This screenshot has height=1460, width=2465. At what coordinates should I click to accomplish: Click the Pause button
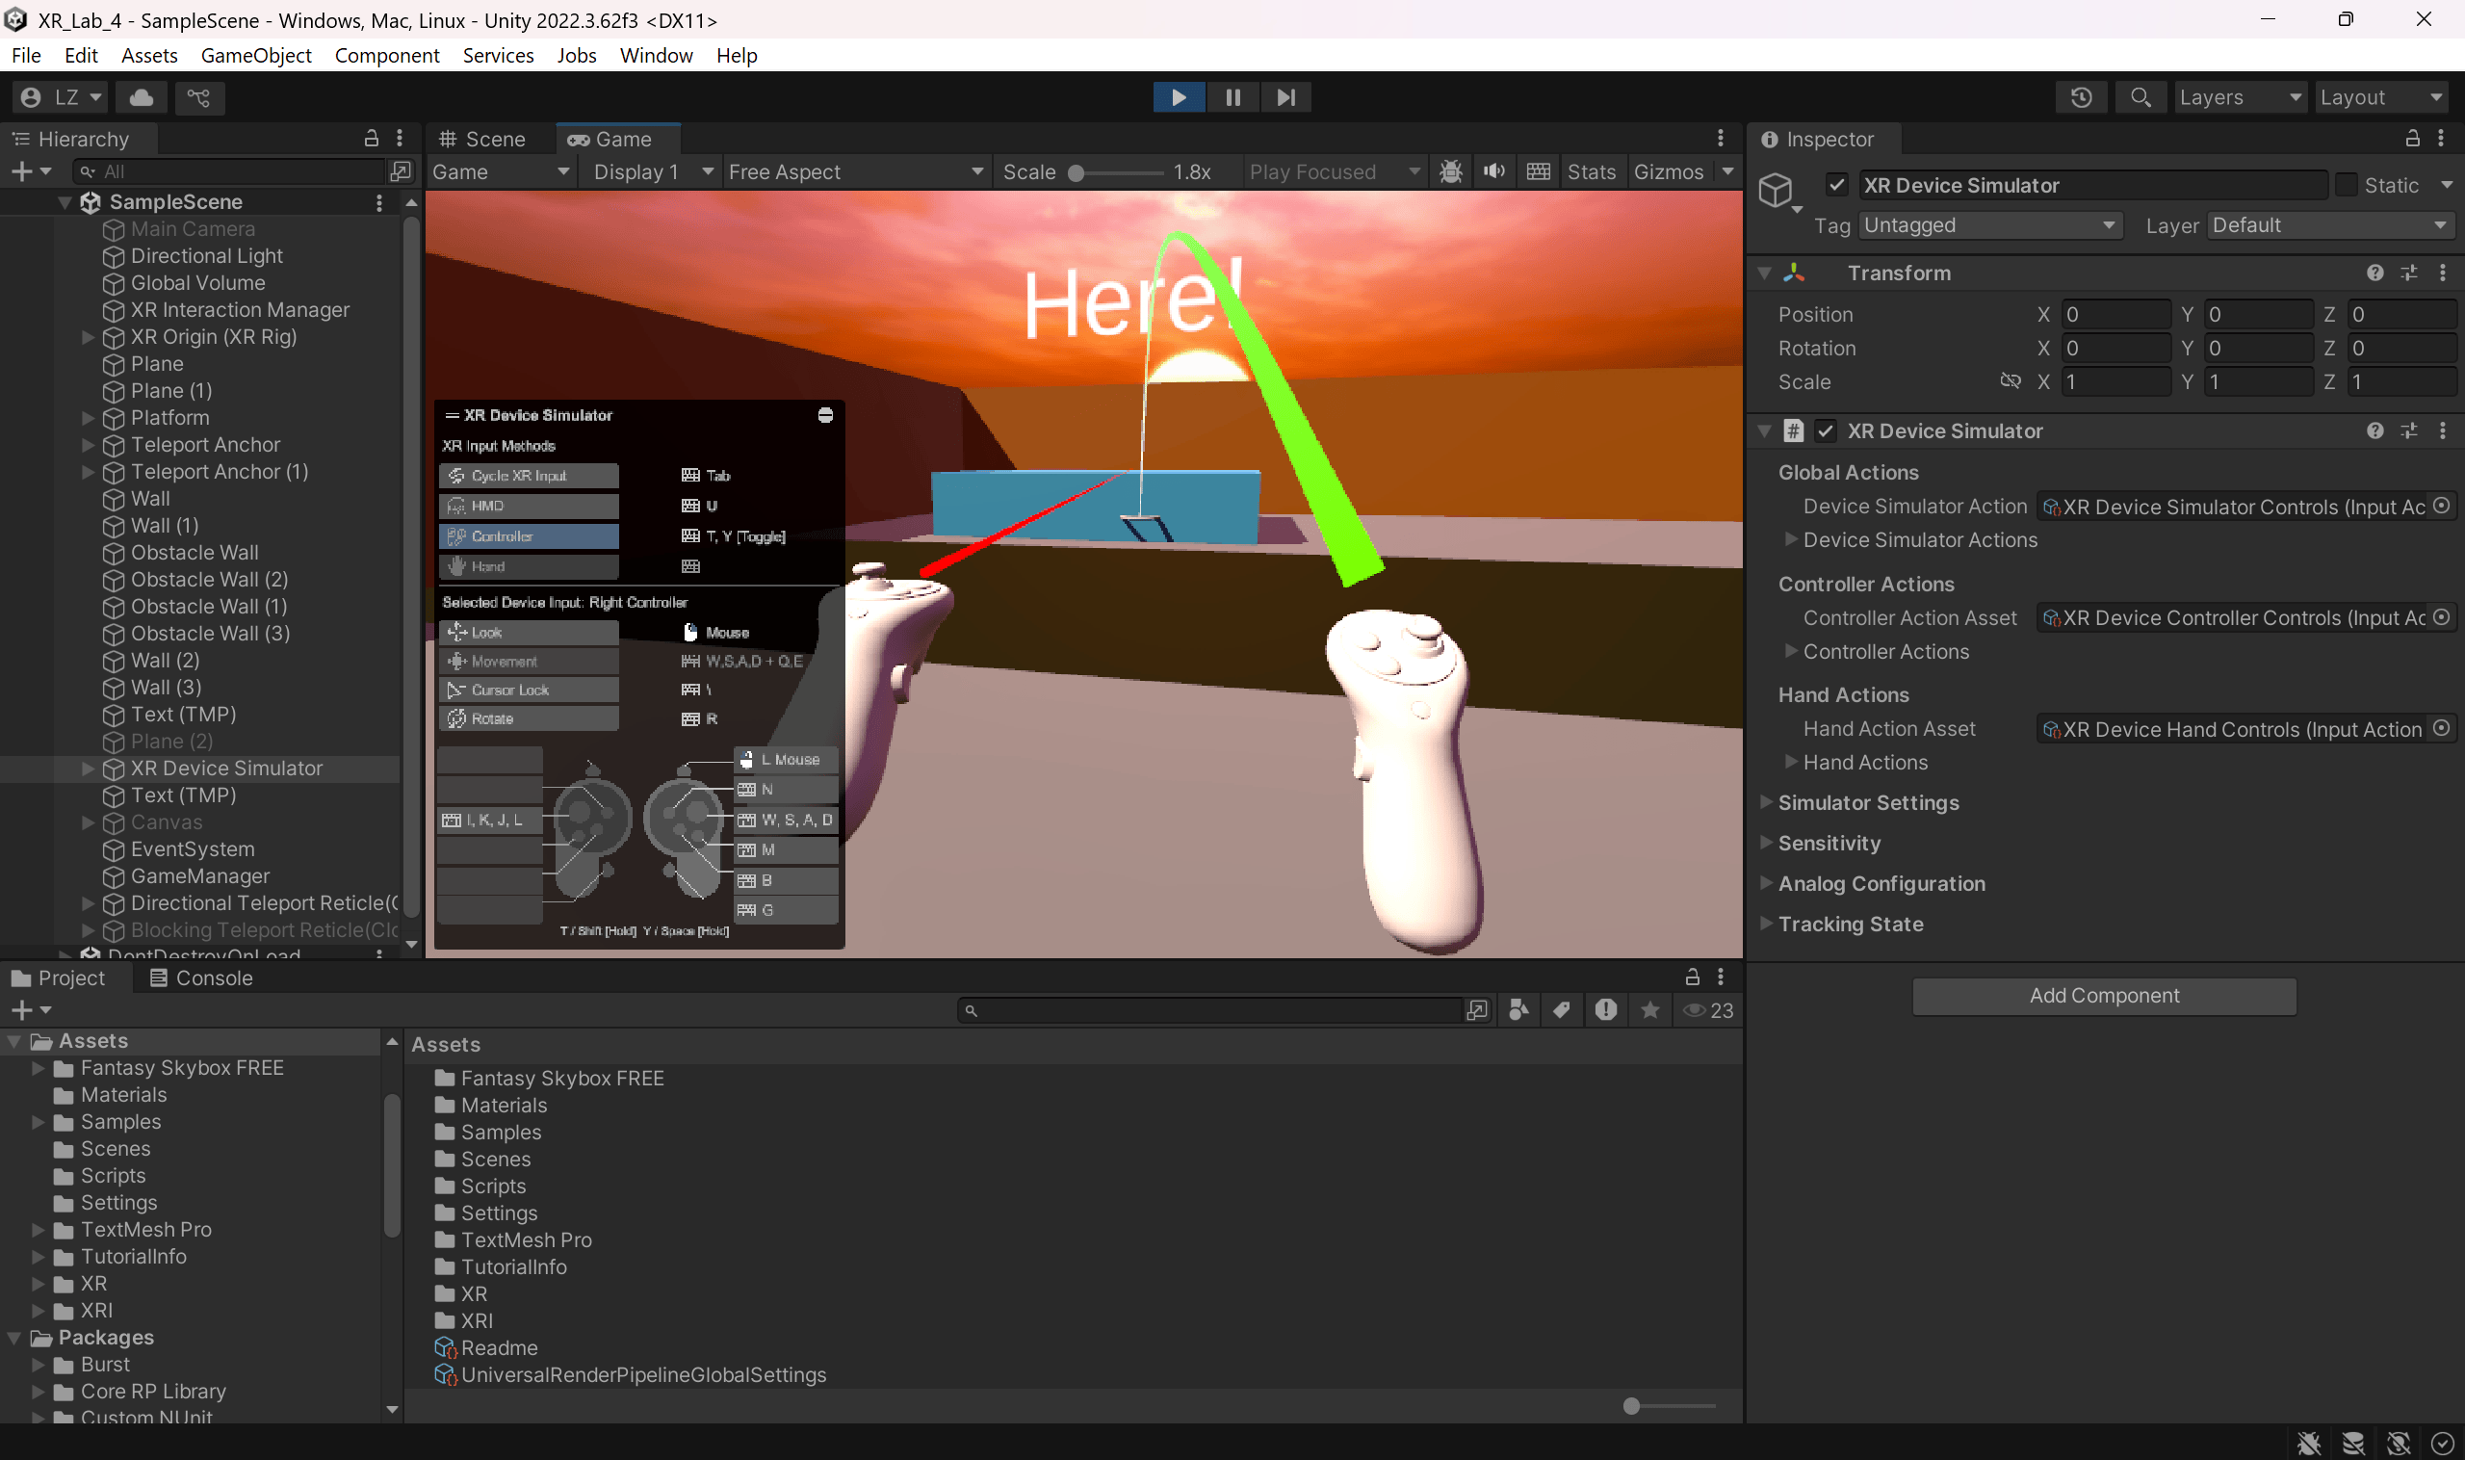pyautogui.click(x=1232, y=97)
